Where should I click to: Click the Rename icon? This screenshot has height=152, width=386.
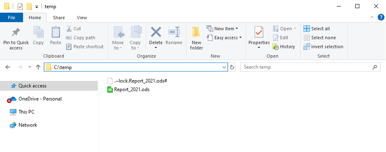(x=174, y=32)
